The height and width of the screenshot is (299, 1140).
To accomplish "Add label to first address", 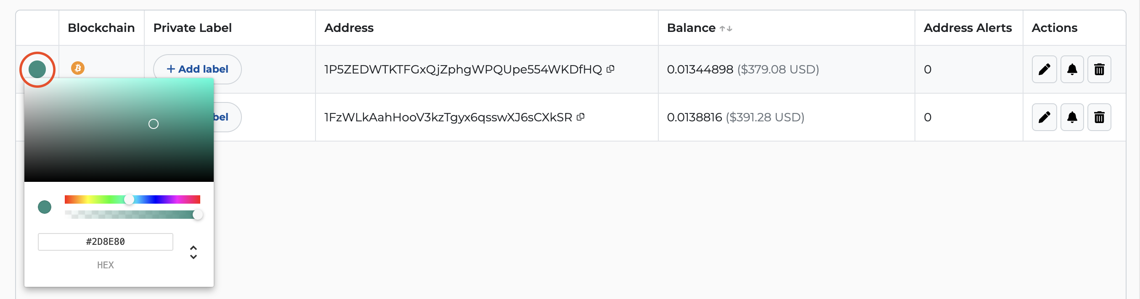I will pyautogui.click(x=197, y=69).
